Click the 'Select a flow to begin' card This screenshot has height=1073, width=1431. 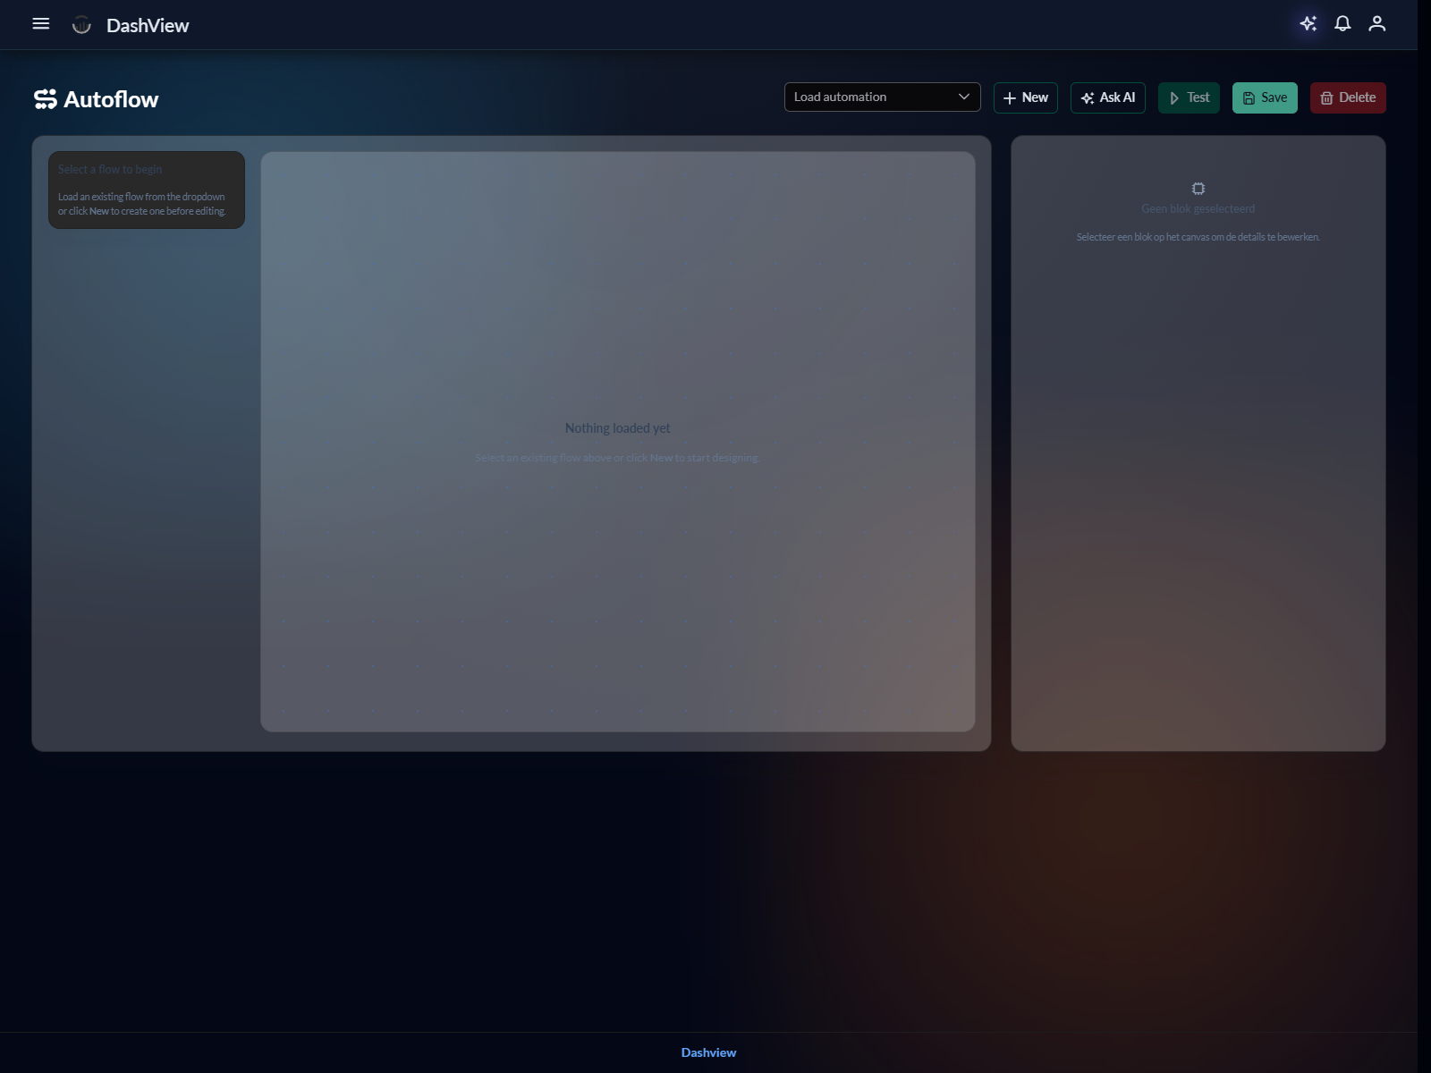coord(147,190)
